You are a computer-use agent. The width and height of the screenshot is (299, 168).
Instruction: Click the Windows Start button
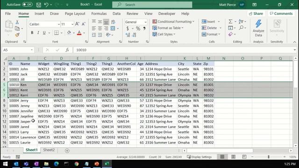(x=5, y=164)
